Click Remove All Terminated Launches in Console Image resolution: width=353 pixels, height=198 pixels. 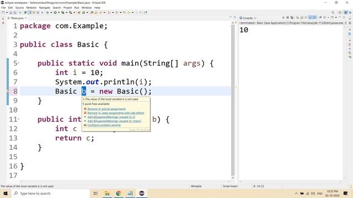coord(292,18)
